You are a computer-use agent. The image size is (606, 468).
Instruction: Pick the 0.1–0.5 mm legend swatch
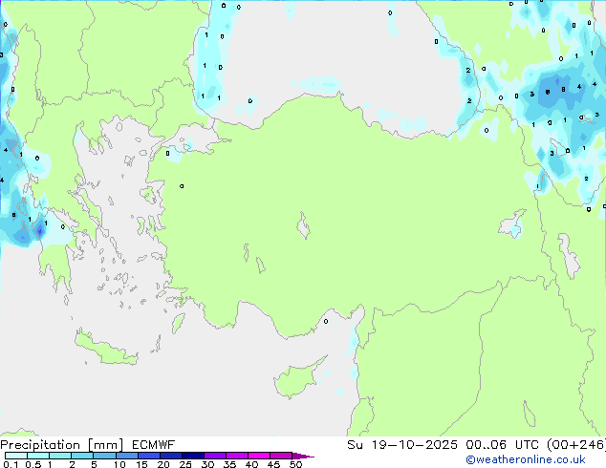pyautogui.click(x=16, y=456)
